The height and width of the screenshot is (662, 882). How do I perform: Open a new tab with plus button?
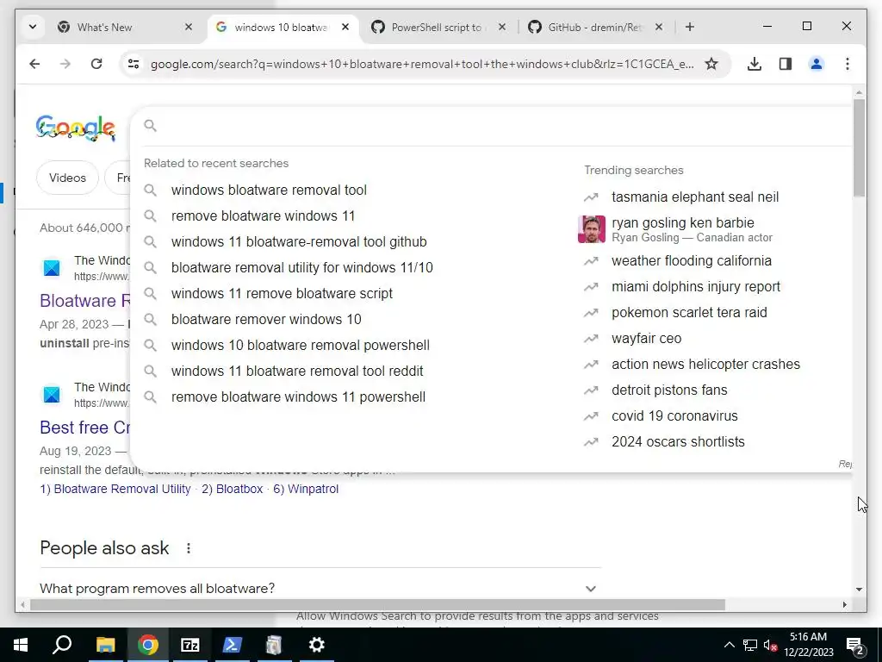click(690, 27)
